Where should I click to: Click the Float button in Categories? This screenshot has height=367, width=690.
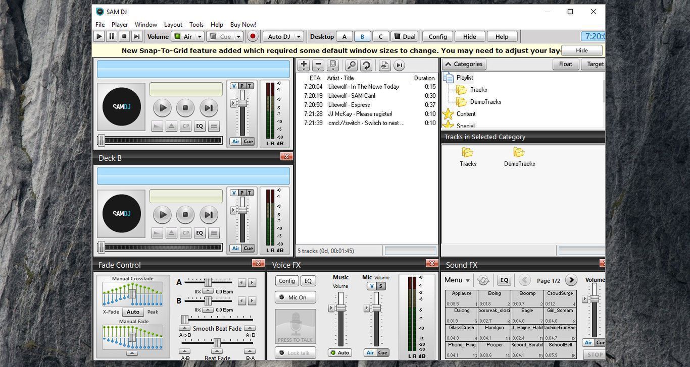[x=566, y=64]
